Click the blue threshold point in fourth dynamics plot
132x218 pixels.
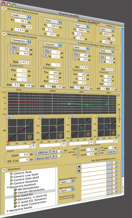107,127
